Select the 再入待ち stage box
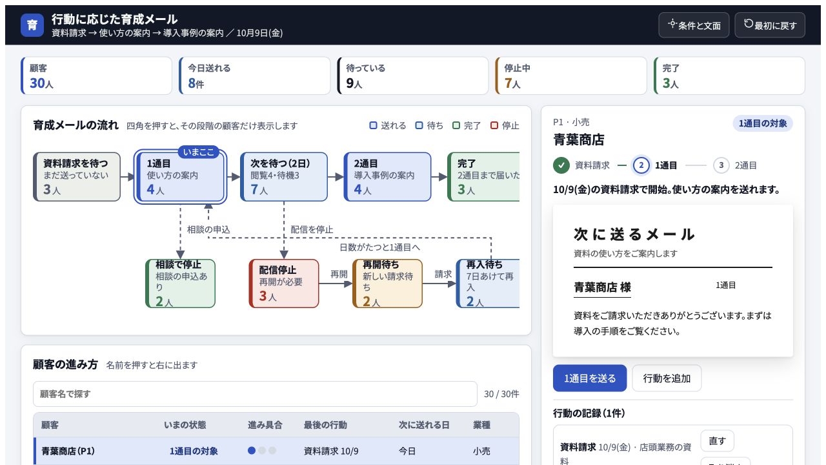826x465 pixels. click(488, 284)
